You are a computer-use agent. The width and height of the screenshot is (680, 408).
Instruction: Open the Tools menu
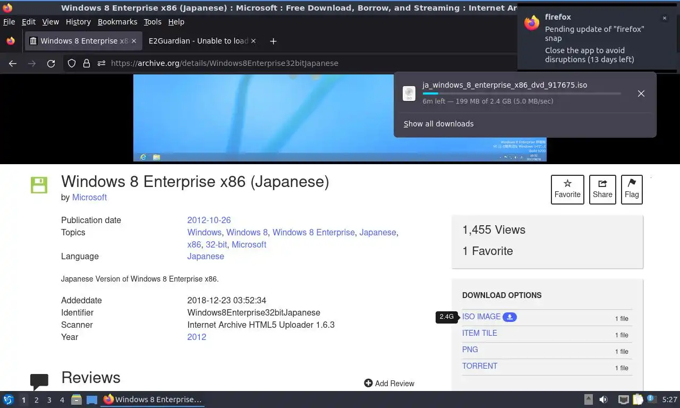(152, 22)
